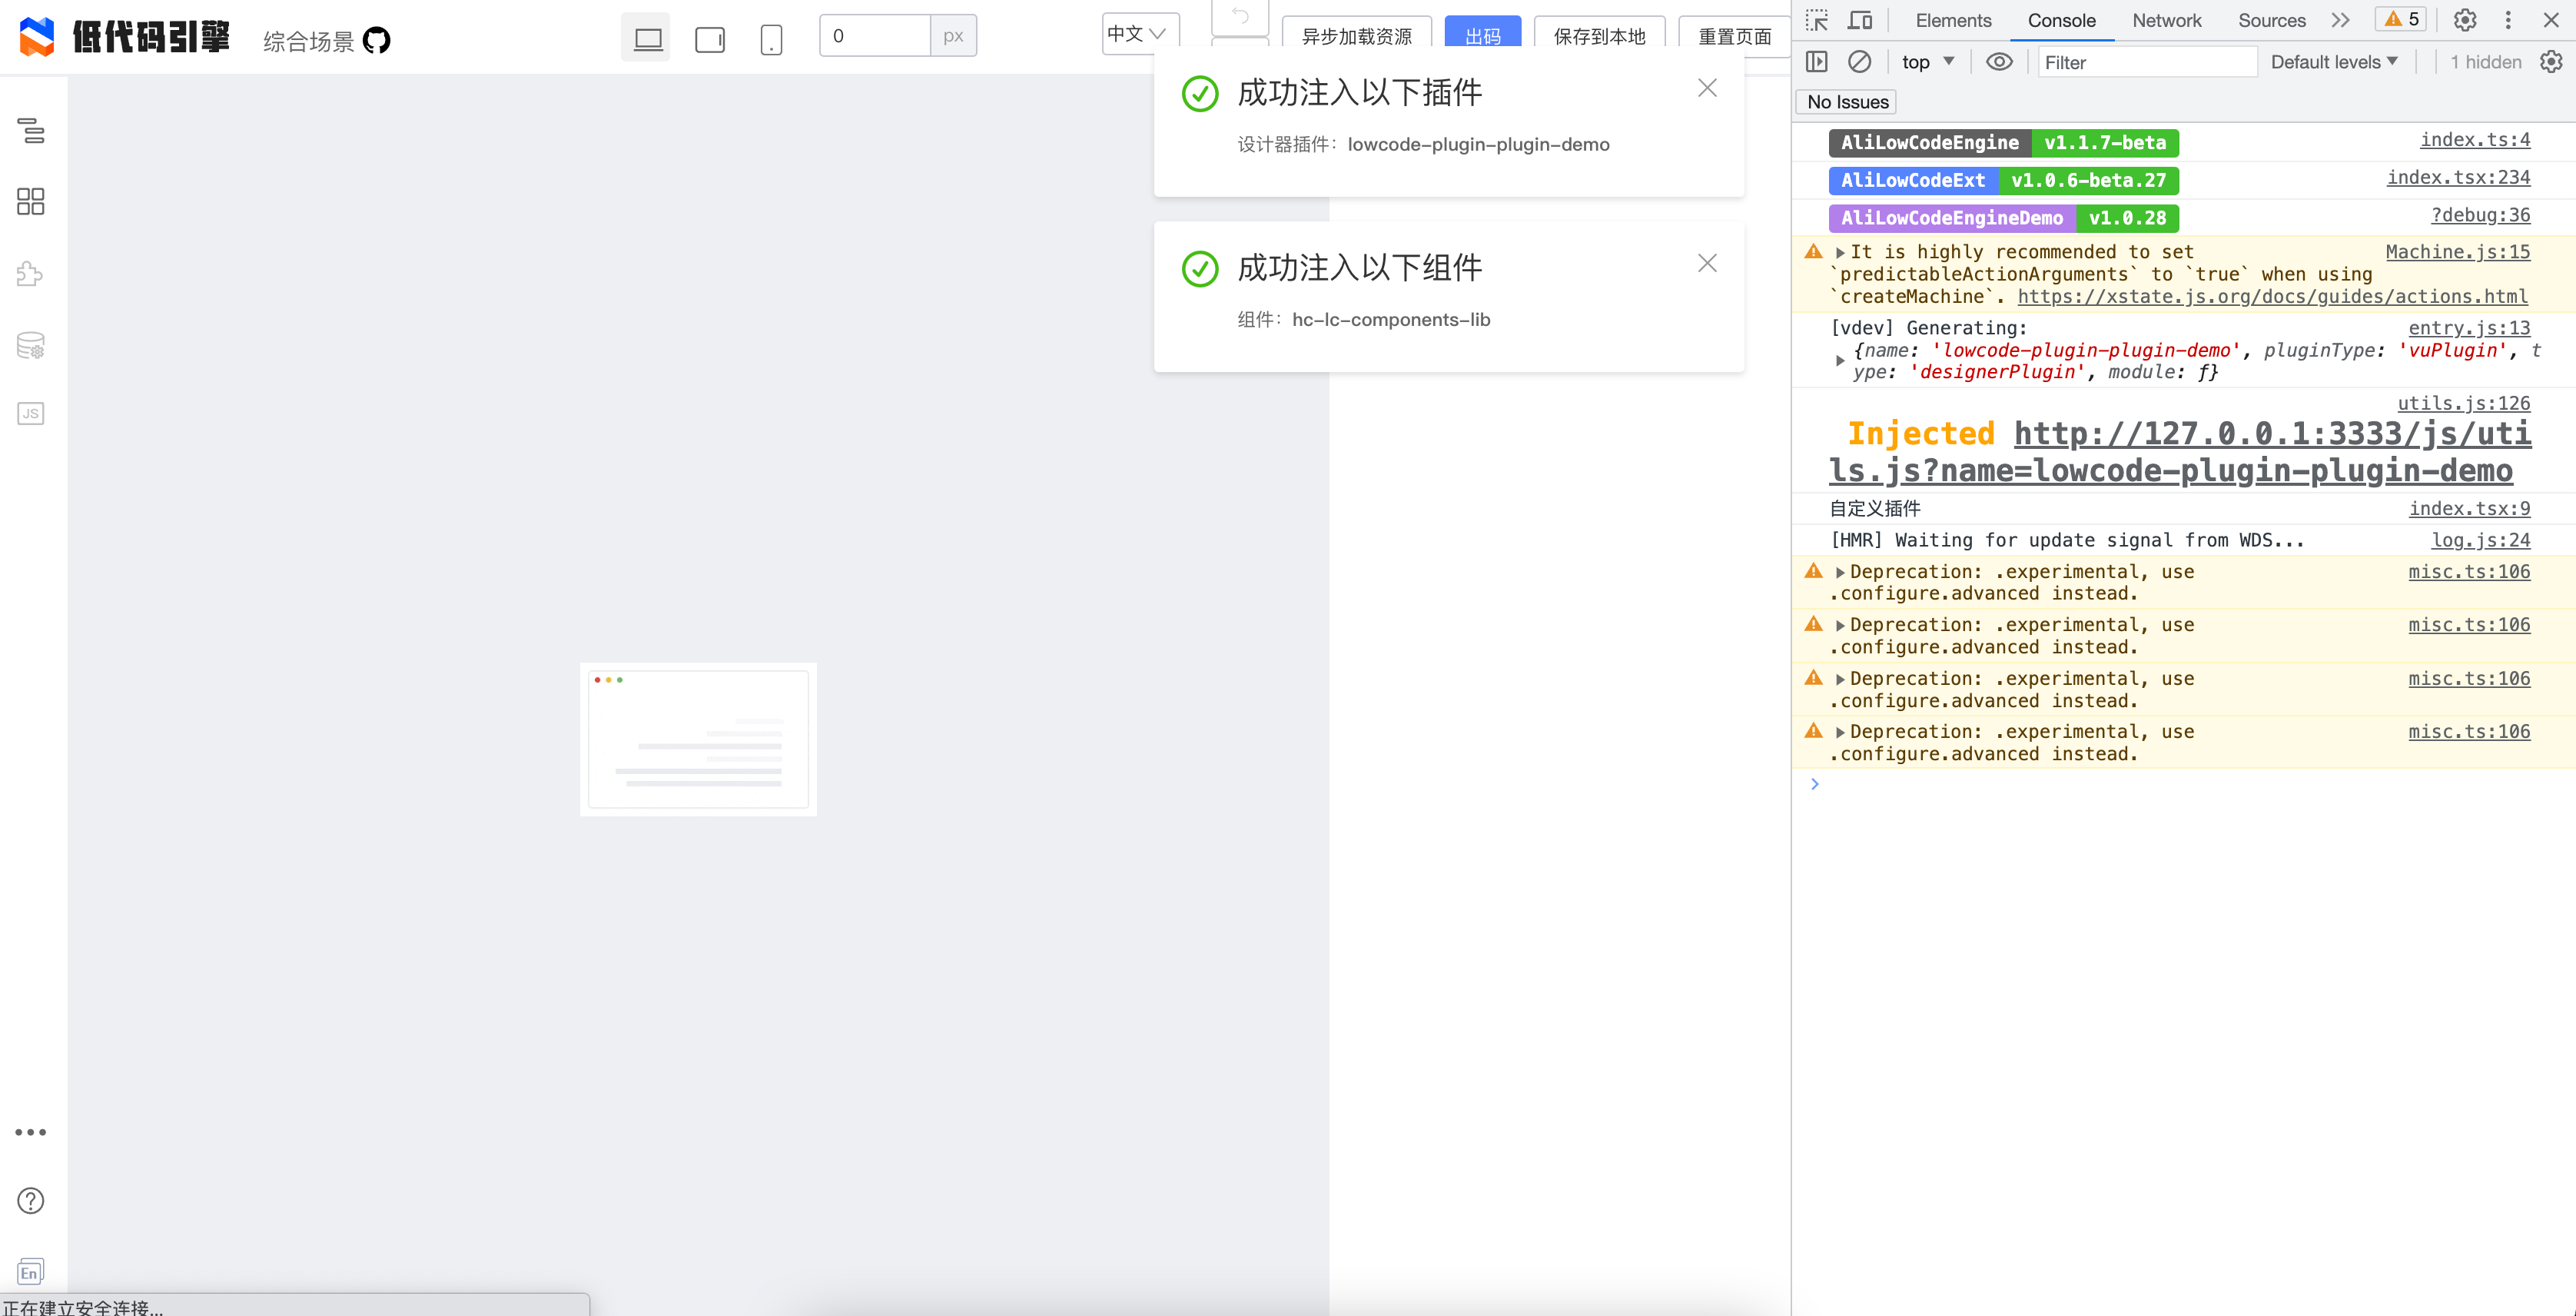Viewport: 2576px width, 1316px height.
Task: Switch to the Sources tab
Action: point(2270,20)
